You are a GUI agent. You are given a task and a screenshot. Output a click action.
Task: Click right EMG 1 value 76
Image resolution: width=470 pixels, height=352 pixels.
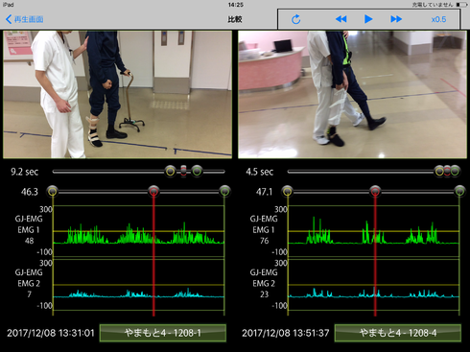(x=265, y=241)
